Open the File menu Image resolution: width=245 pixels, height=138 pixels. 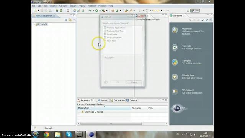click(34, 6)
